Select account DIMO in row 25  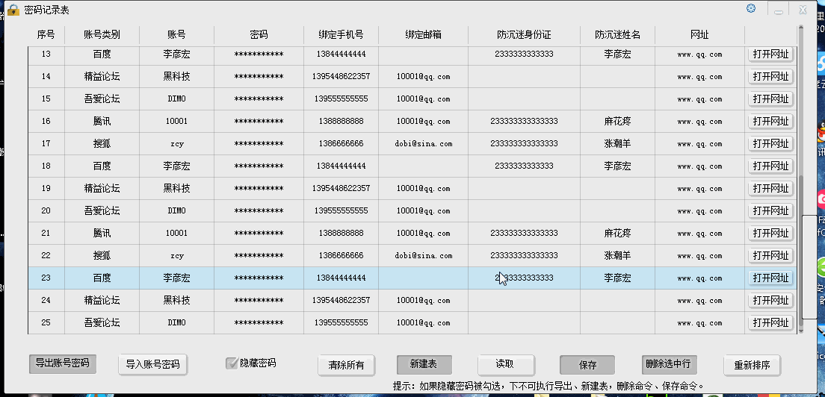click(x=177, y=322)
